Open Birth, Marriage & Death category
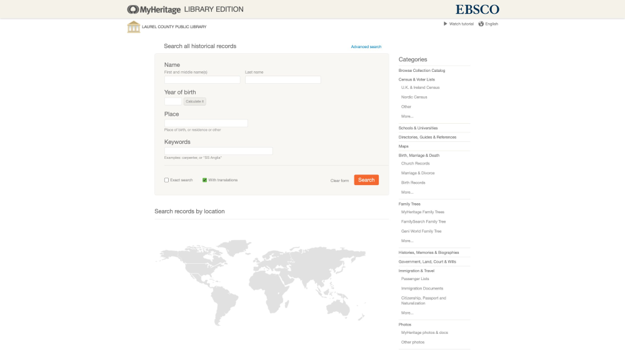 pyautogui.click(x=419, y=156)
